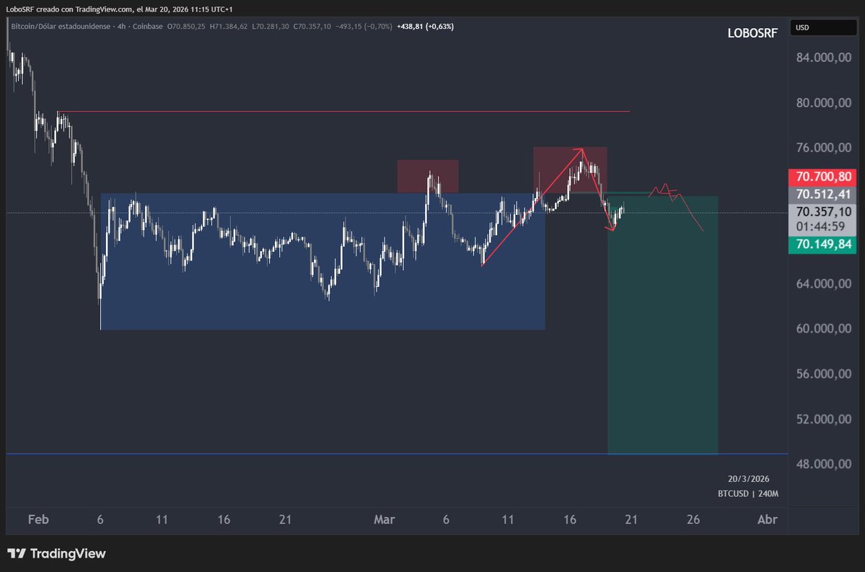Click the Feb label on time axis
Viewport: 865px width, 572px height.
tap(38, 519)
